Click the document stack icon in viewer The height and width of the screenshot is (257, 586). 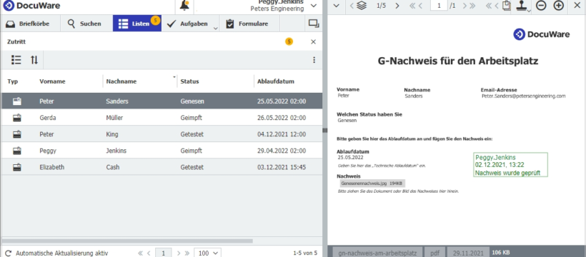362,6
